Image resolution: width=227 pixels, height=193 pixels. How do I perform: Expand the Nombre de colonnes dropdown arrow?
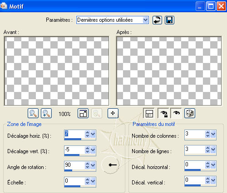213,134
